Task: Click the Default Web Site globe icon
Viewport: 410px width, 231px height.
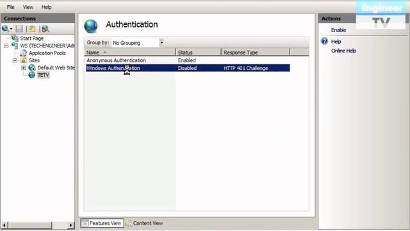Action: tap(32, 67)
